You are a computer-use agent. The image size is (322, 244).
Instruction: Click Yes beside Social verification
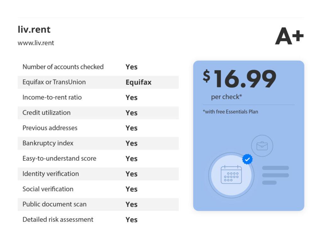pyautogui.click(x=131, y=189)
